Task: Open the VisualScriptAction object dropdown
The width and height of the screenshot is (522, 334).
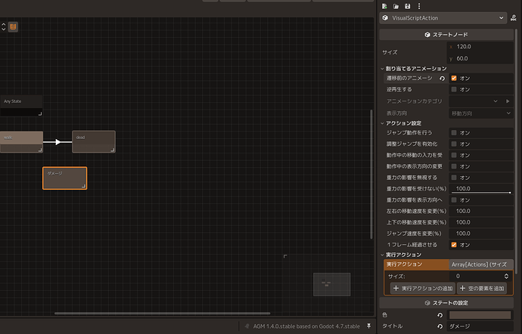Action: [443, 18]
